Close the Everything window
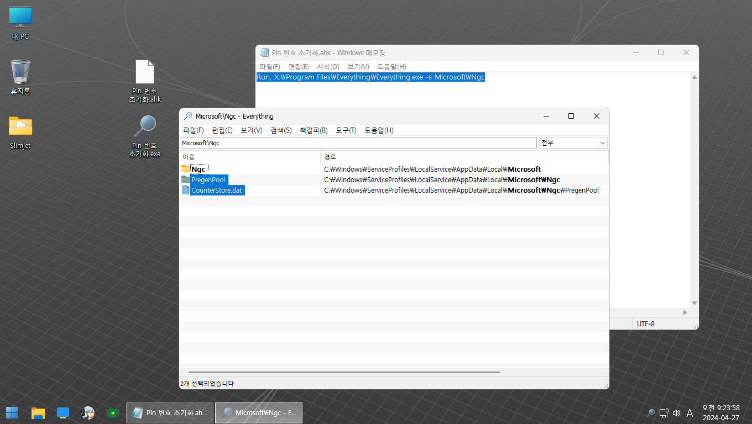The width and height of the screenshot is (752, 424). point(597,116)
